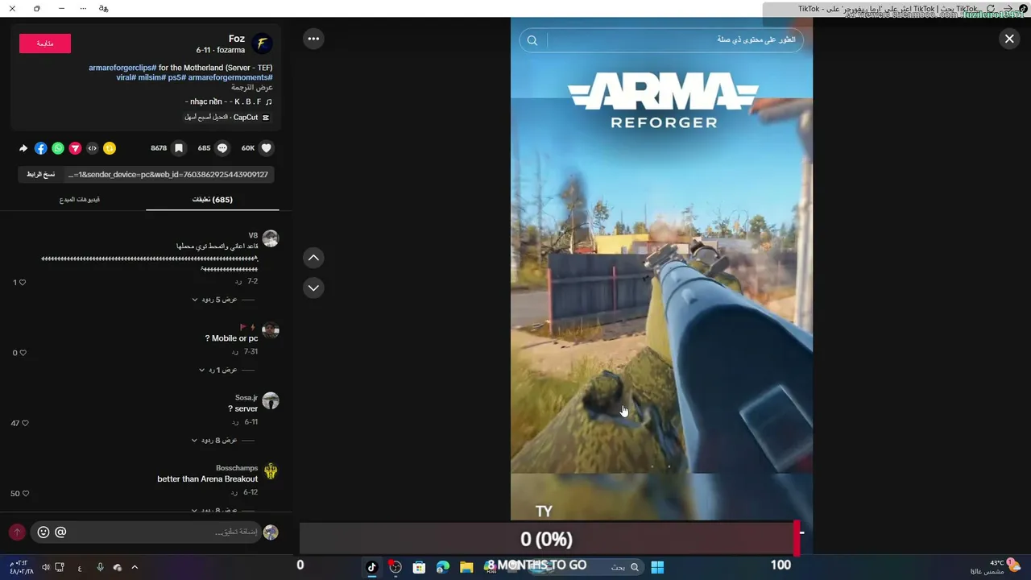Open the #viral hashtag
This screenshot has height=580, width=1031.
point(126,77)
